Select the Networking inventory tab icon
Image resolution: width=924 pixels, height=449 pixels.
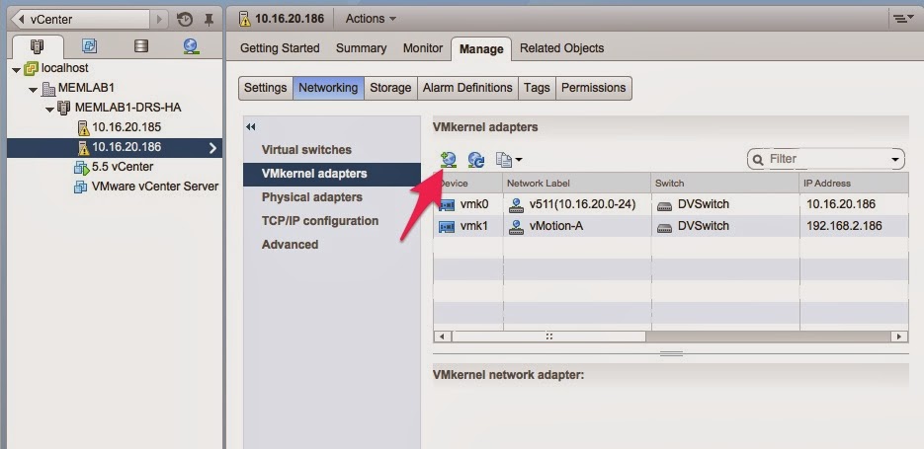[191, 46]
